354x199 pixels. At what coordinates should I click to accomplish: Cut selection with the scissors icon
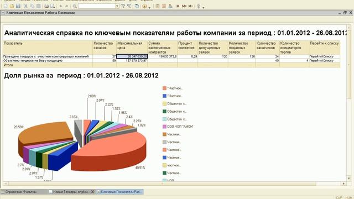pyautogui.click(x=26, y=6)
